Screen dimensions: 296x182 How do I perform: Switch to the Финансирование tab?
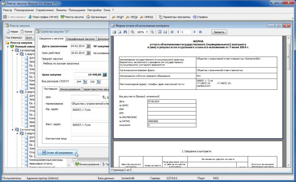(x=70, y=89)
